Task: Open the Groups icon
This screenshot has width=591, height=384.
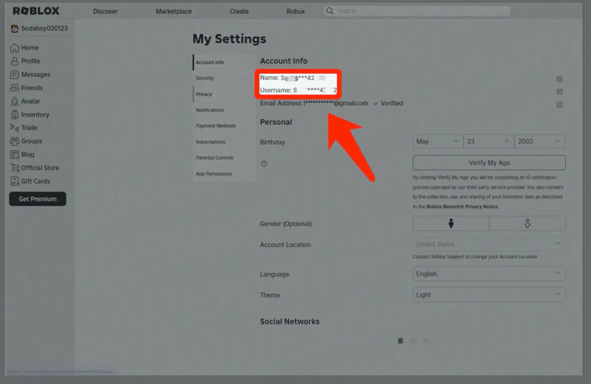Action: click(x=15, y=141)
